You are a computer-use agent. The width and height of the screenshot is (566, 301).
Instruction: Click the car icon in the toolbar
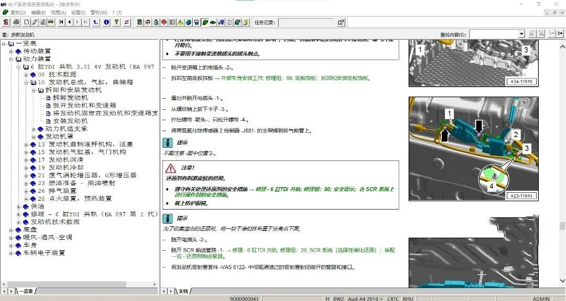(51, 22)
